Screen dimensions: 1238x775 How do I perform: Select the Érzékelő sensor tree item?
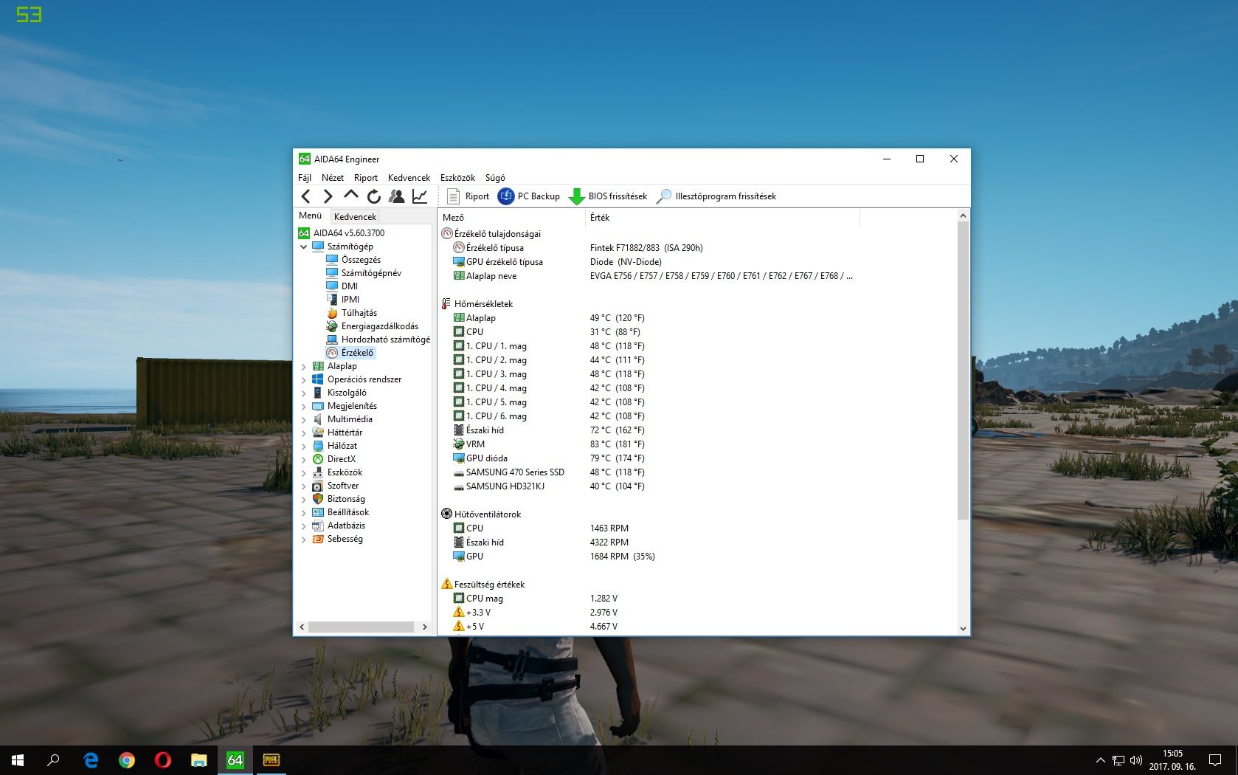pyautogui.click(x=350, y=353)
